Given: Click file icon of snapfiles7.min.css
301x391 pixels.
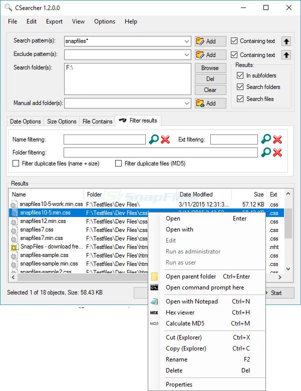Looking at the screenshot, I should point(14,238).
